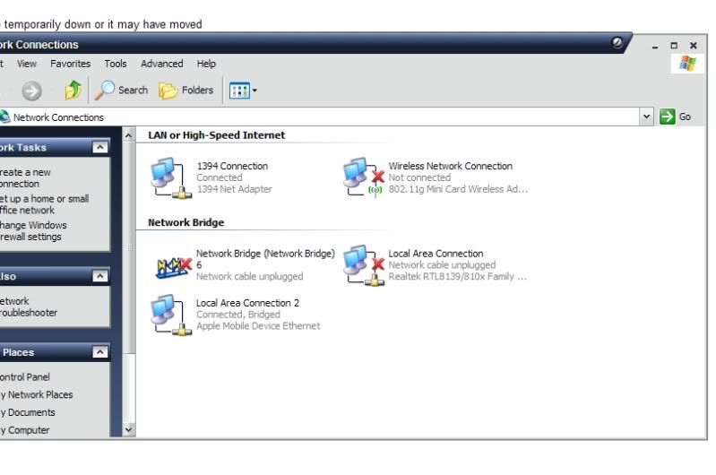Open the Network Troubleshooter link
716x475 pixels.
29,307
